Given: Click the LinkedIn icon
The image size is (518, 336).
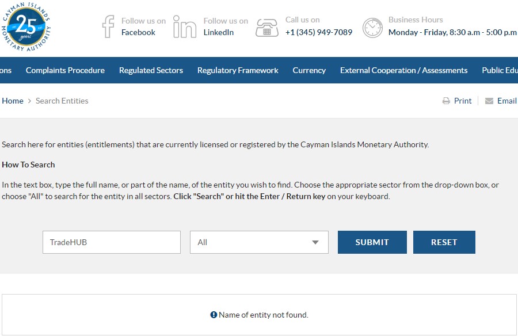Looking at the screenshot, I should coord(185,26).
